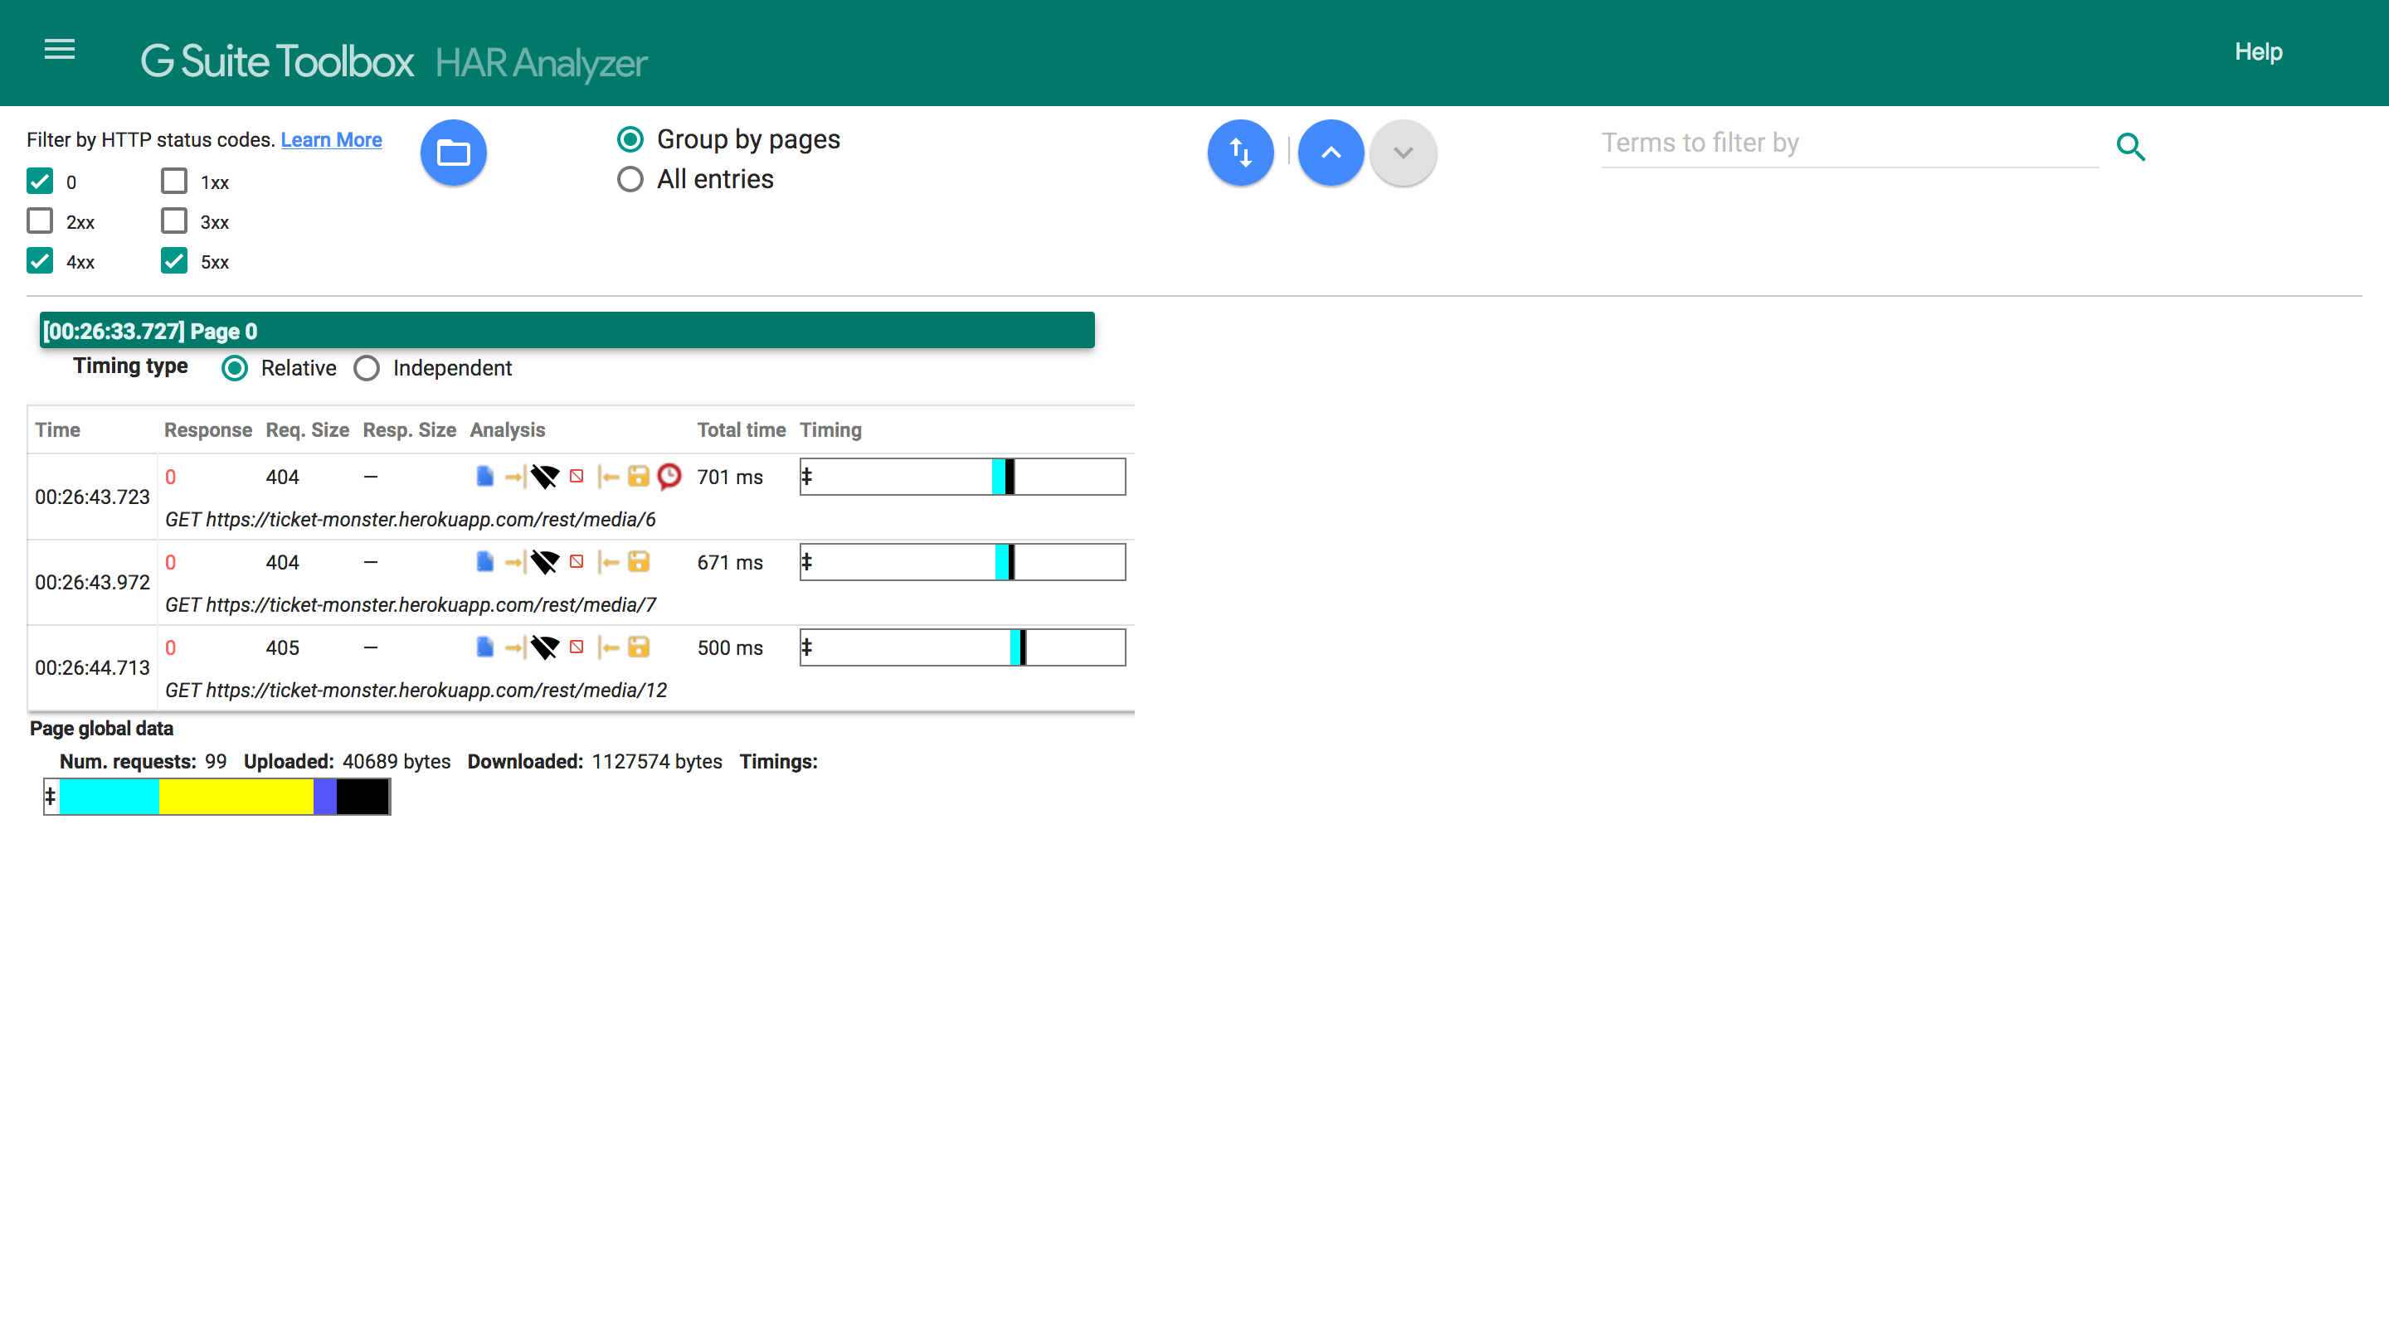Viewport: 2389px width, 1333px height.
Task: Expand all with the down chevron button
Action: 1402,153
